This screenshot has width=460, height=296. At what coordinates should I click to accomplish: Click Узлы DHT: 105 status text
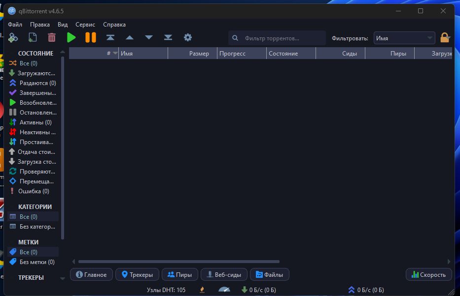(166, 290)
